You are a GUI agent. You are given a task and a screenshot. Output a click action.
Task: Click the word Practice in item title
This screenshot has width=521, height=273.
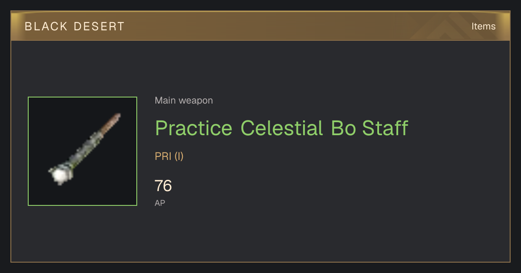pyautogui.click(x=194, y=128)
